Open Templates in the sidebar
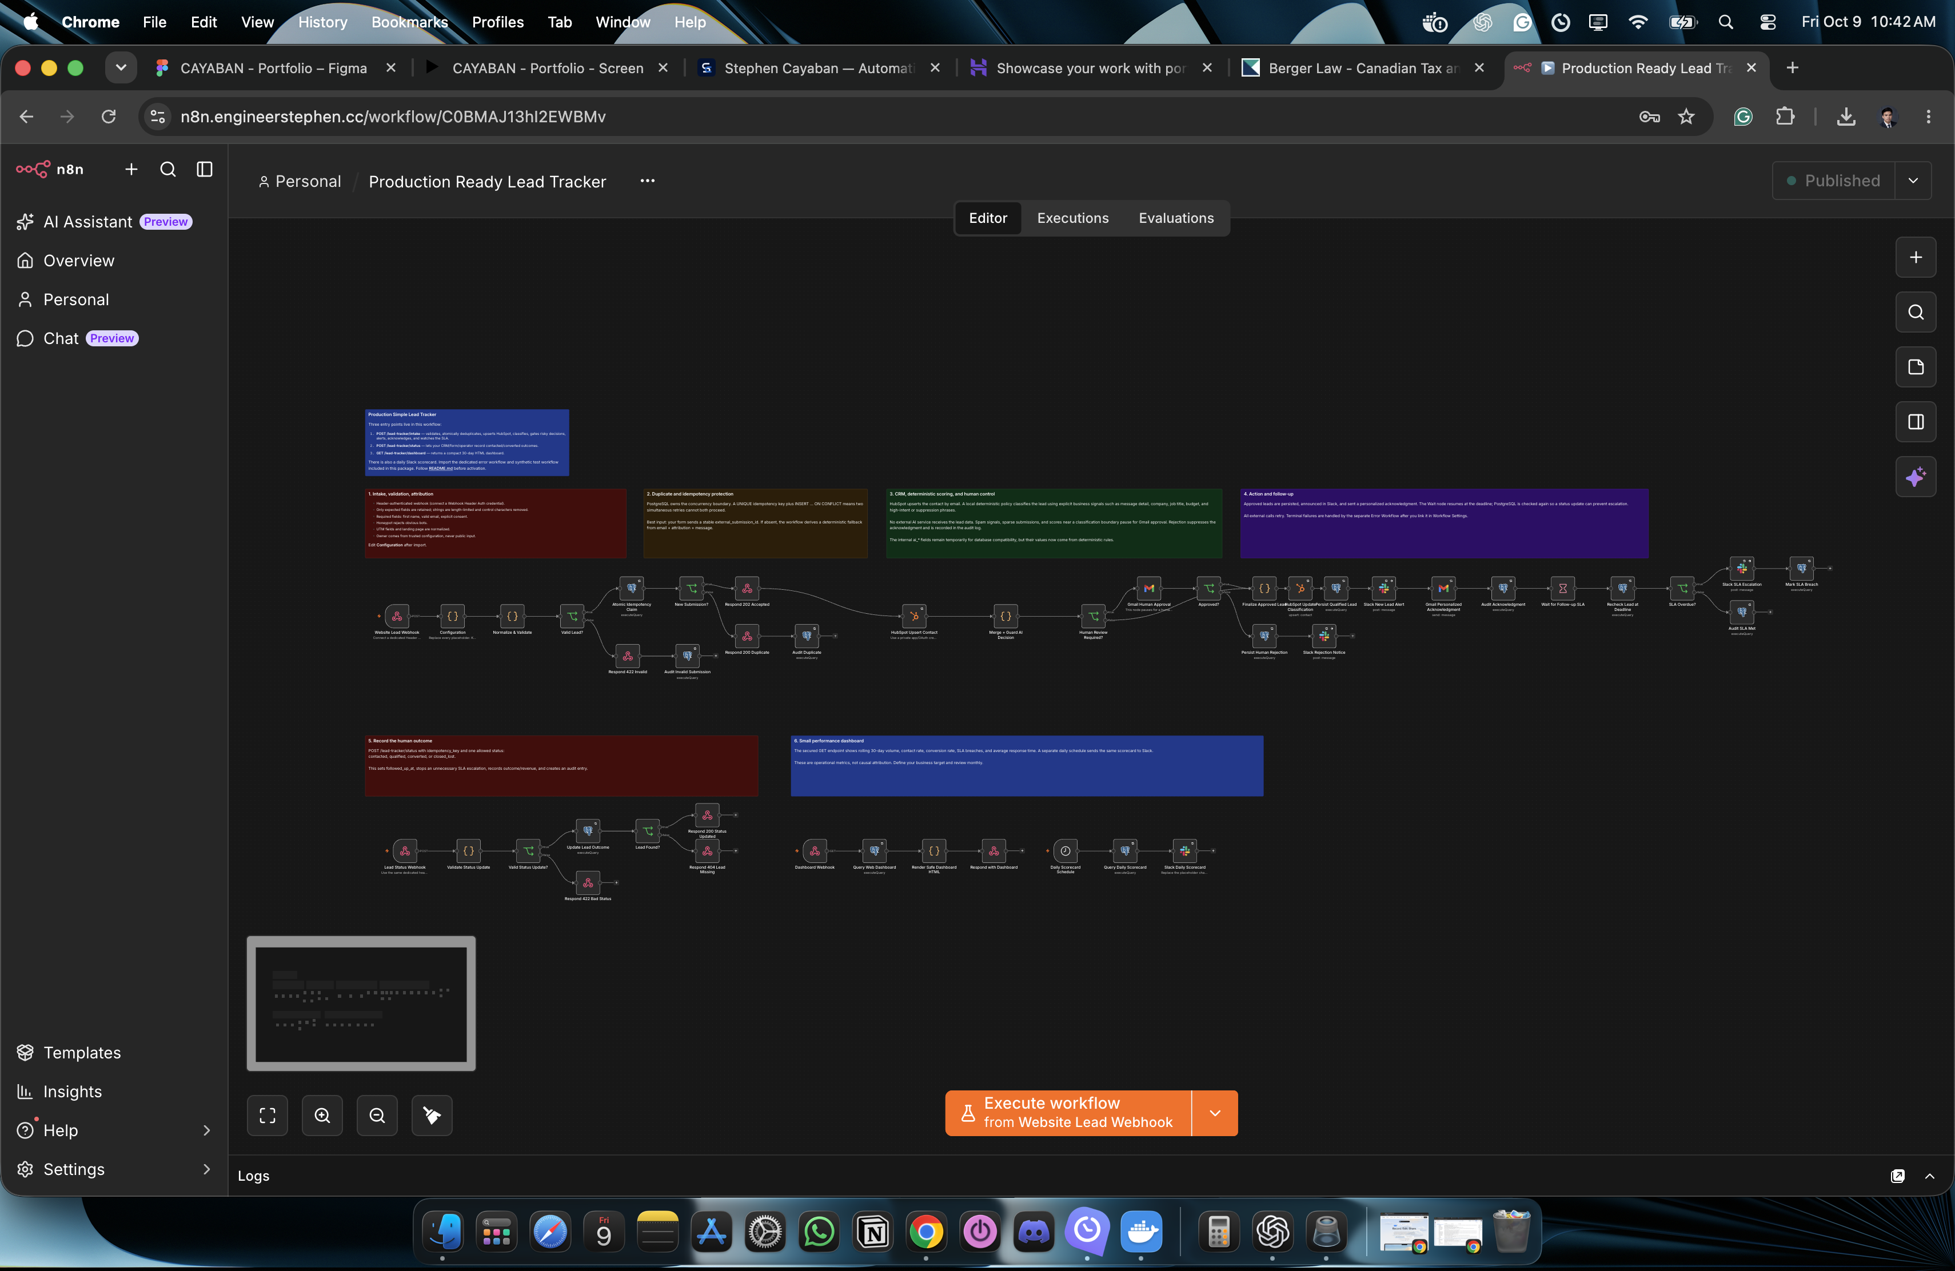The width and height of the screenshot is (1955, 1271). pyautogui.click(x=114, y=1053)
